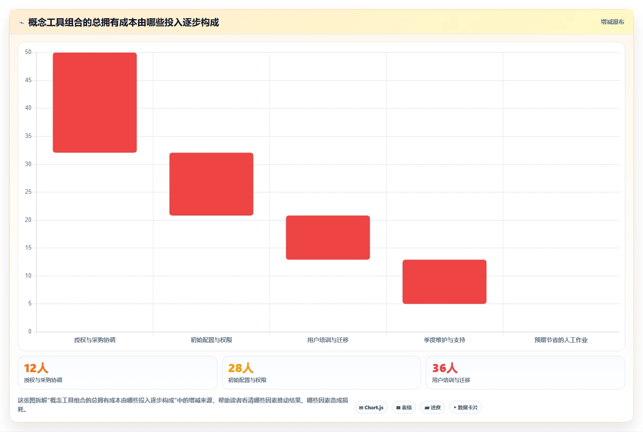The image size is (643, 432).
Task: Click the y-axis value 50
Action: (x=28, y=52)
